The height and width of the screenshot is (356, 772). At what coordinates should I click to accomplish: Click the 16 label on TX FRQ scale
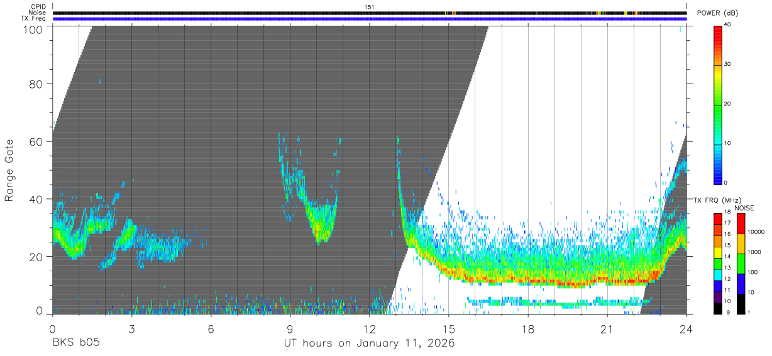[x=727, y=232]
